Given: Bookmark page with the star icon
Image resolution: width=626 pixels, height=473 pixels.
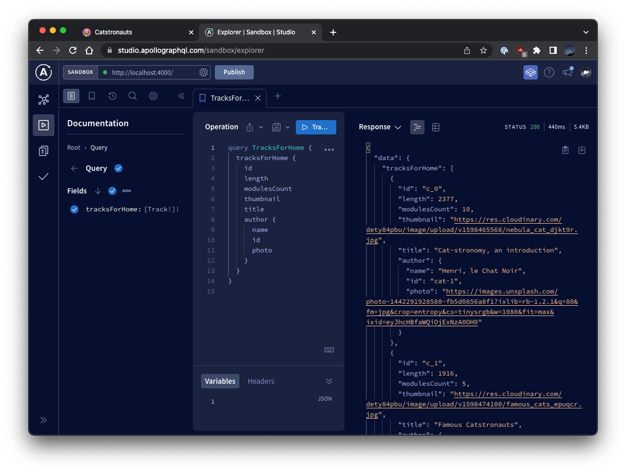Looking at the screenshot, I should point(483,50).
